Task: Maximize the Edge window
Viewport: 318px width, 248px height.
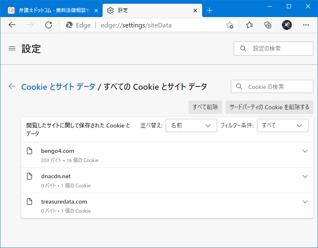Action: click(289, 6)
